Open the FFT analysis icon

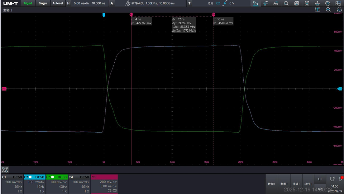tap(265, 3)
